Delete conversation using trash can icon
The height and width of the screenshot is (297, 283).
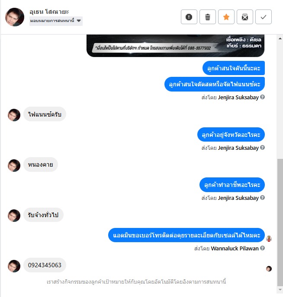click(207, 17)
